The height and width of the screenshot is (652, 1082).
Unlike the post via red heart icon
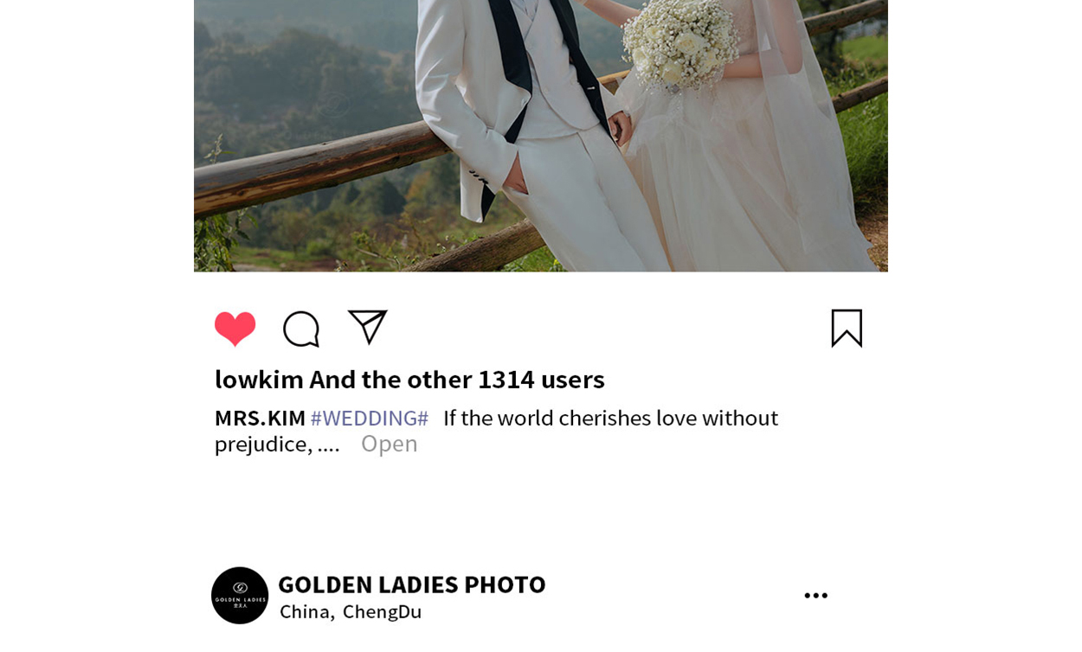click(235, 329)
